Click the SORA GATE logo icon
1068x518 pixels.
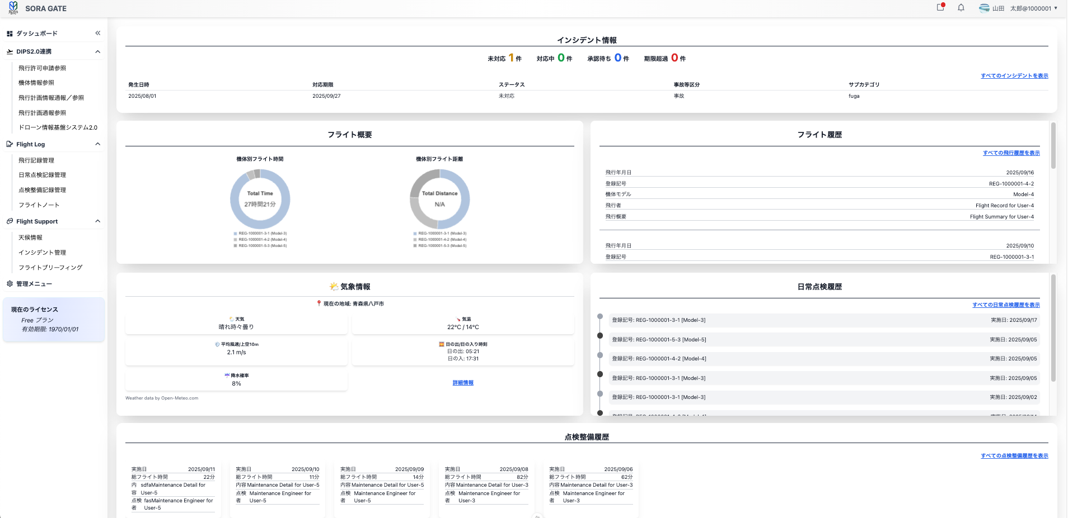point(13,8)
